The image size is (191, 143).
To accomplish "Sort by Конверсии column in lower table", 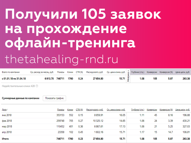I will click(x=152, y=110).
